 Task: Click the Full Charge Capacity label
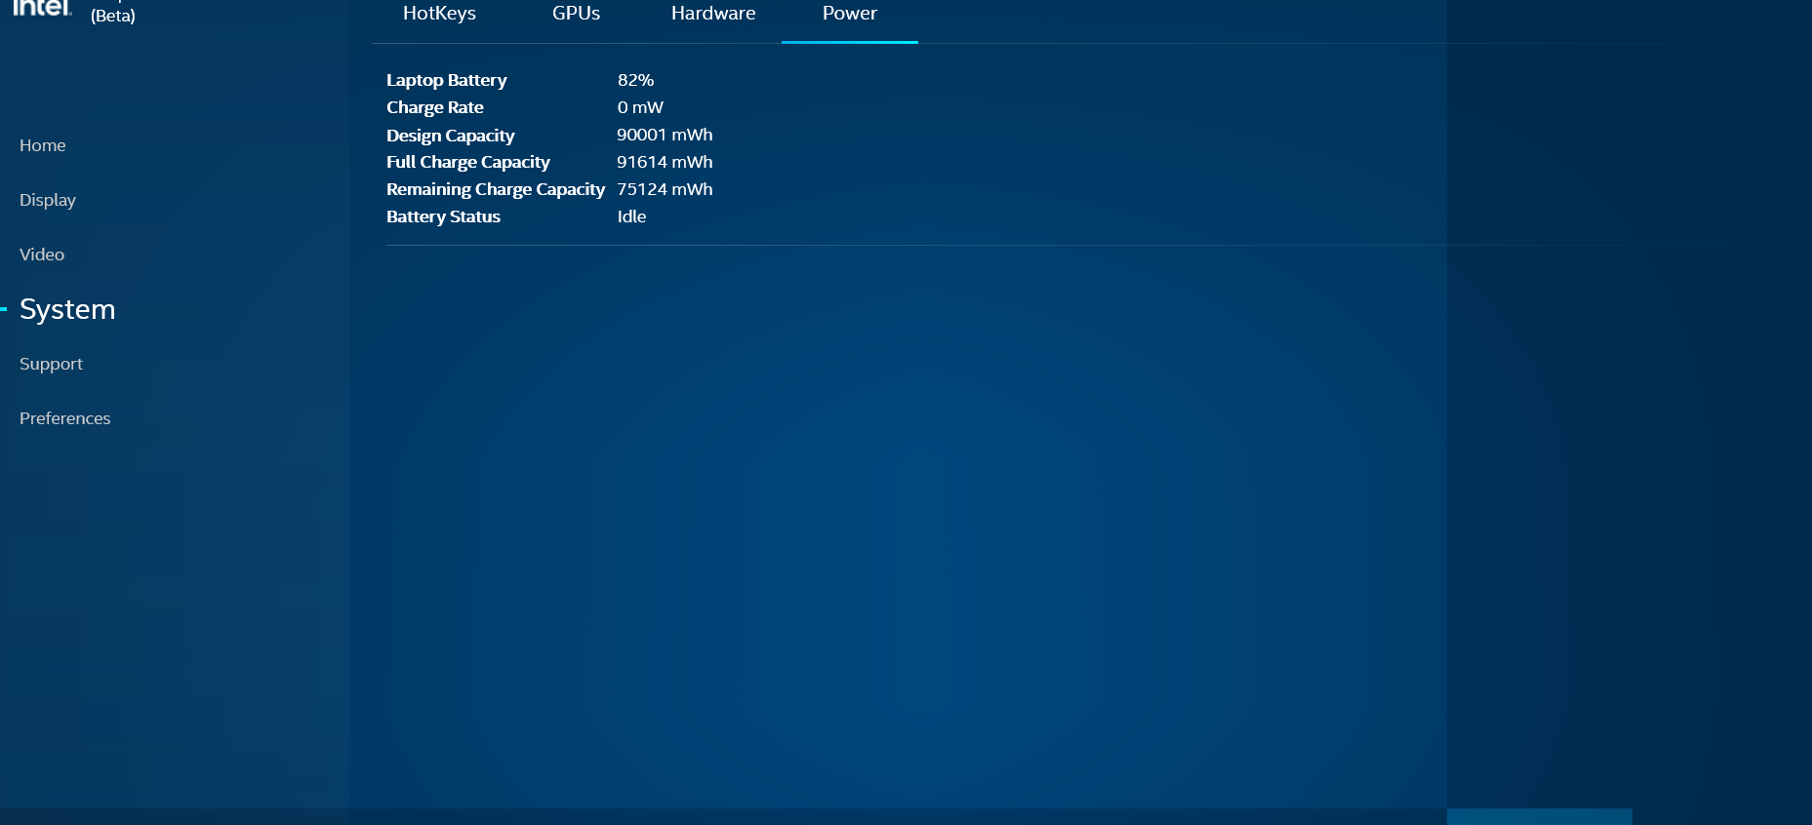tap(468, 162)
